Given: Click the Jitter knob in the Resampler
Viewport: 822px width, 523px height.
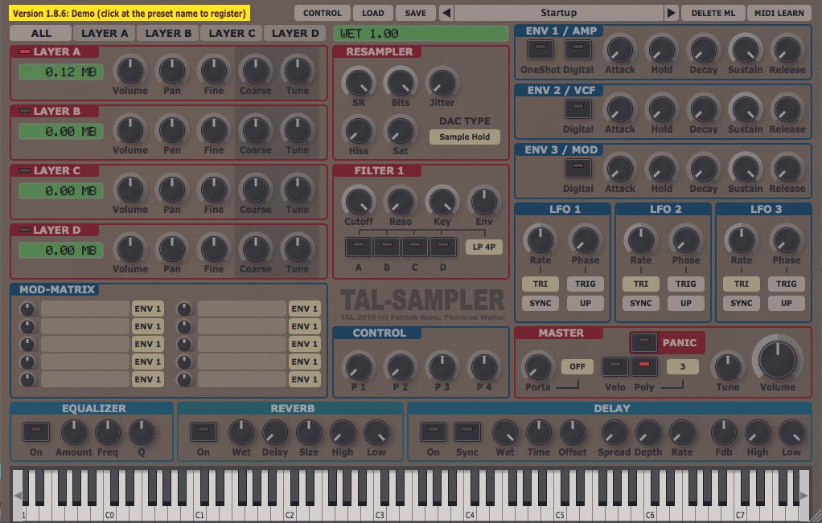Looking at the screenshot, I should pyautogui.click(x=442, y=84).
